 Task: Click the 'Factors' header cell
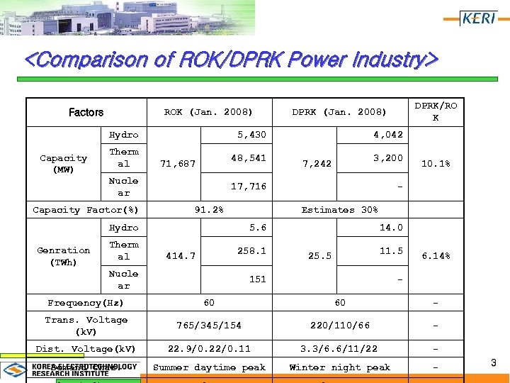tap(86, 112)
